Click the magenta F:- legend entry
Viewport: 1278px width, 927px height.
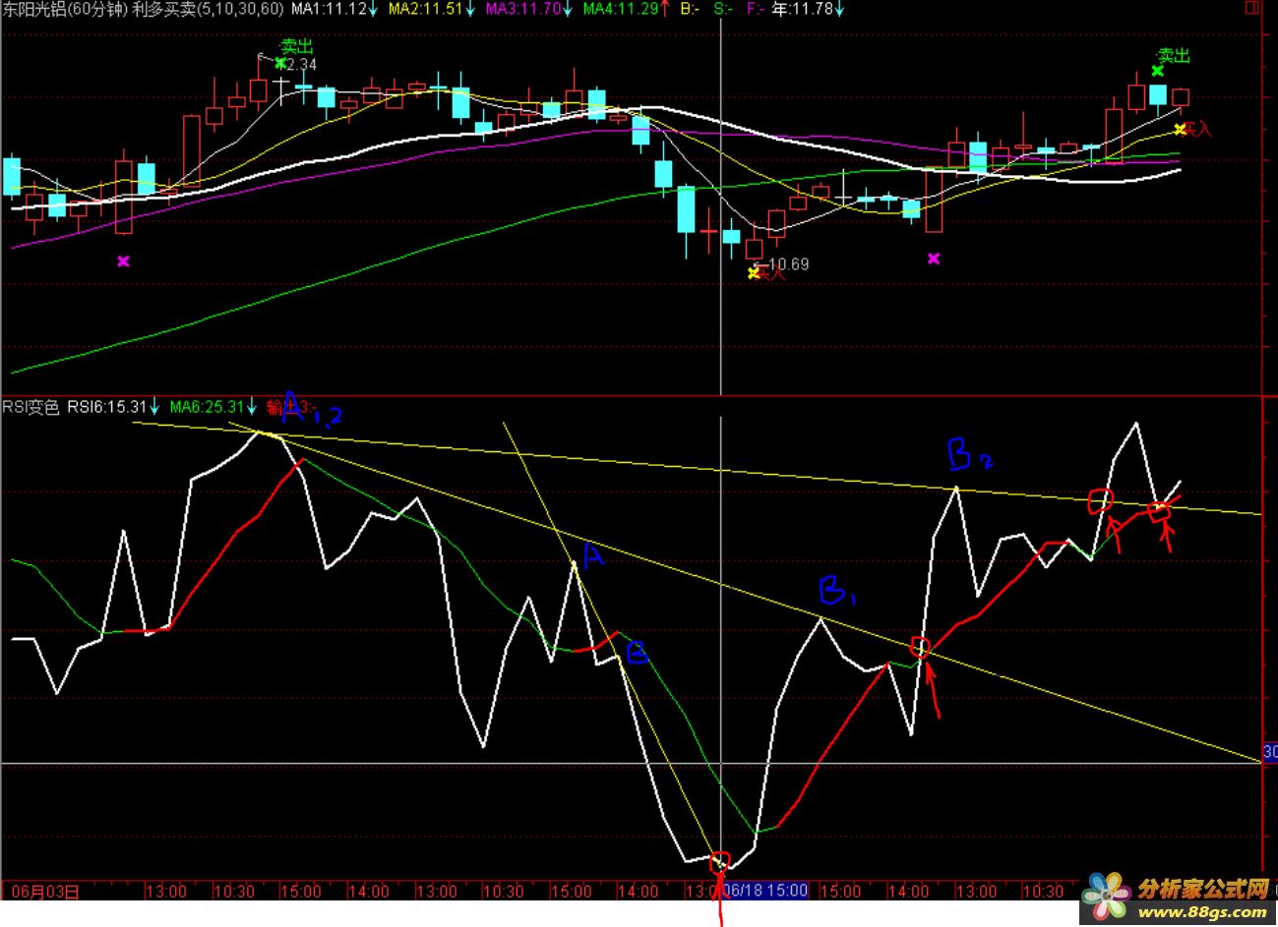click(756, 9)
